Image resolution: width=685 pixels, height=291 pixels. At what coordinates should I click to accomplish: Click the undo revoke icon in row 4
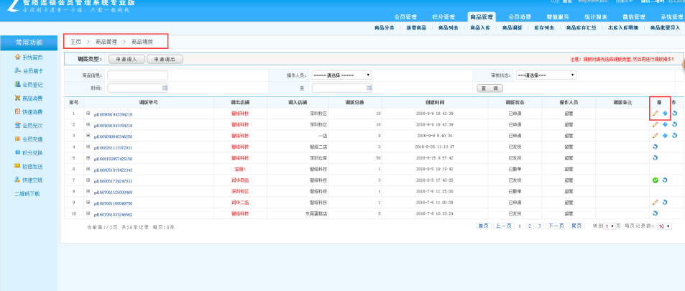click(x=655, y=147)
